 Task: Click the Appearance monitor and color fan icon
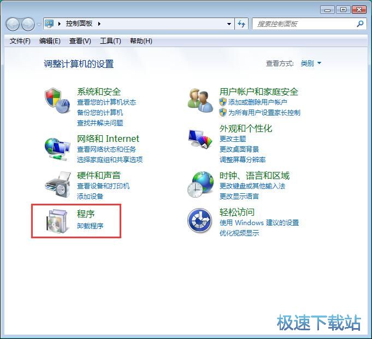pos(200,139)
